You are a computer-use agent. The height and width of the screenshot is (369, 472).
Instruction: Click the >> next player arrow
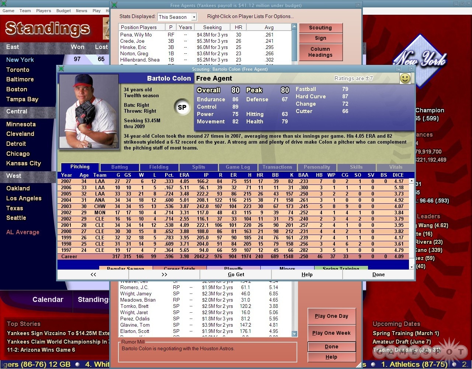pos(164,274)
